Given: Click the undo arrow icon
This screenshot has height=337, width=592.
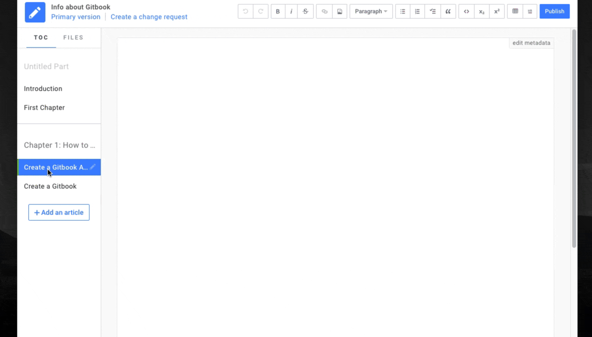Looking at the screenshot, I should coord(245,11).
